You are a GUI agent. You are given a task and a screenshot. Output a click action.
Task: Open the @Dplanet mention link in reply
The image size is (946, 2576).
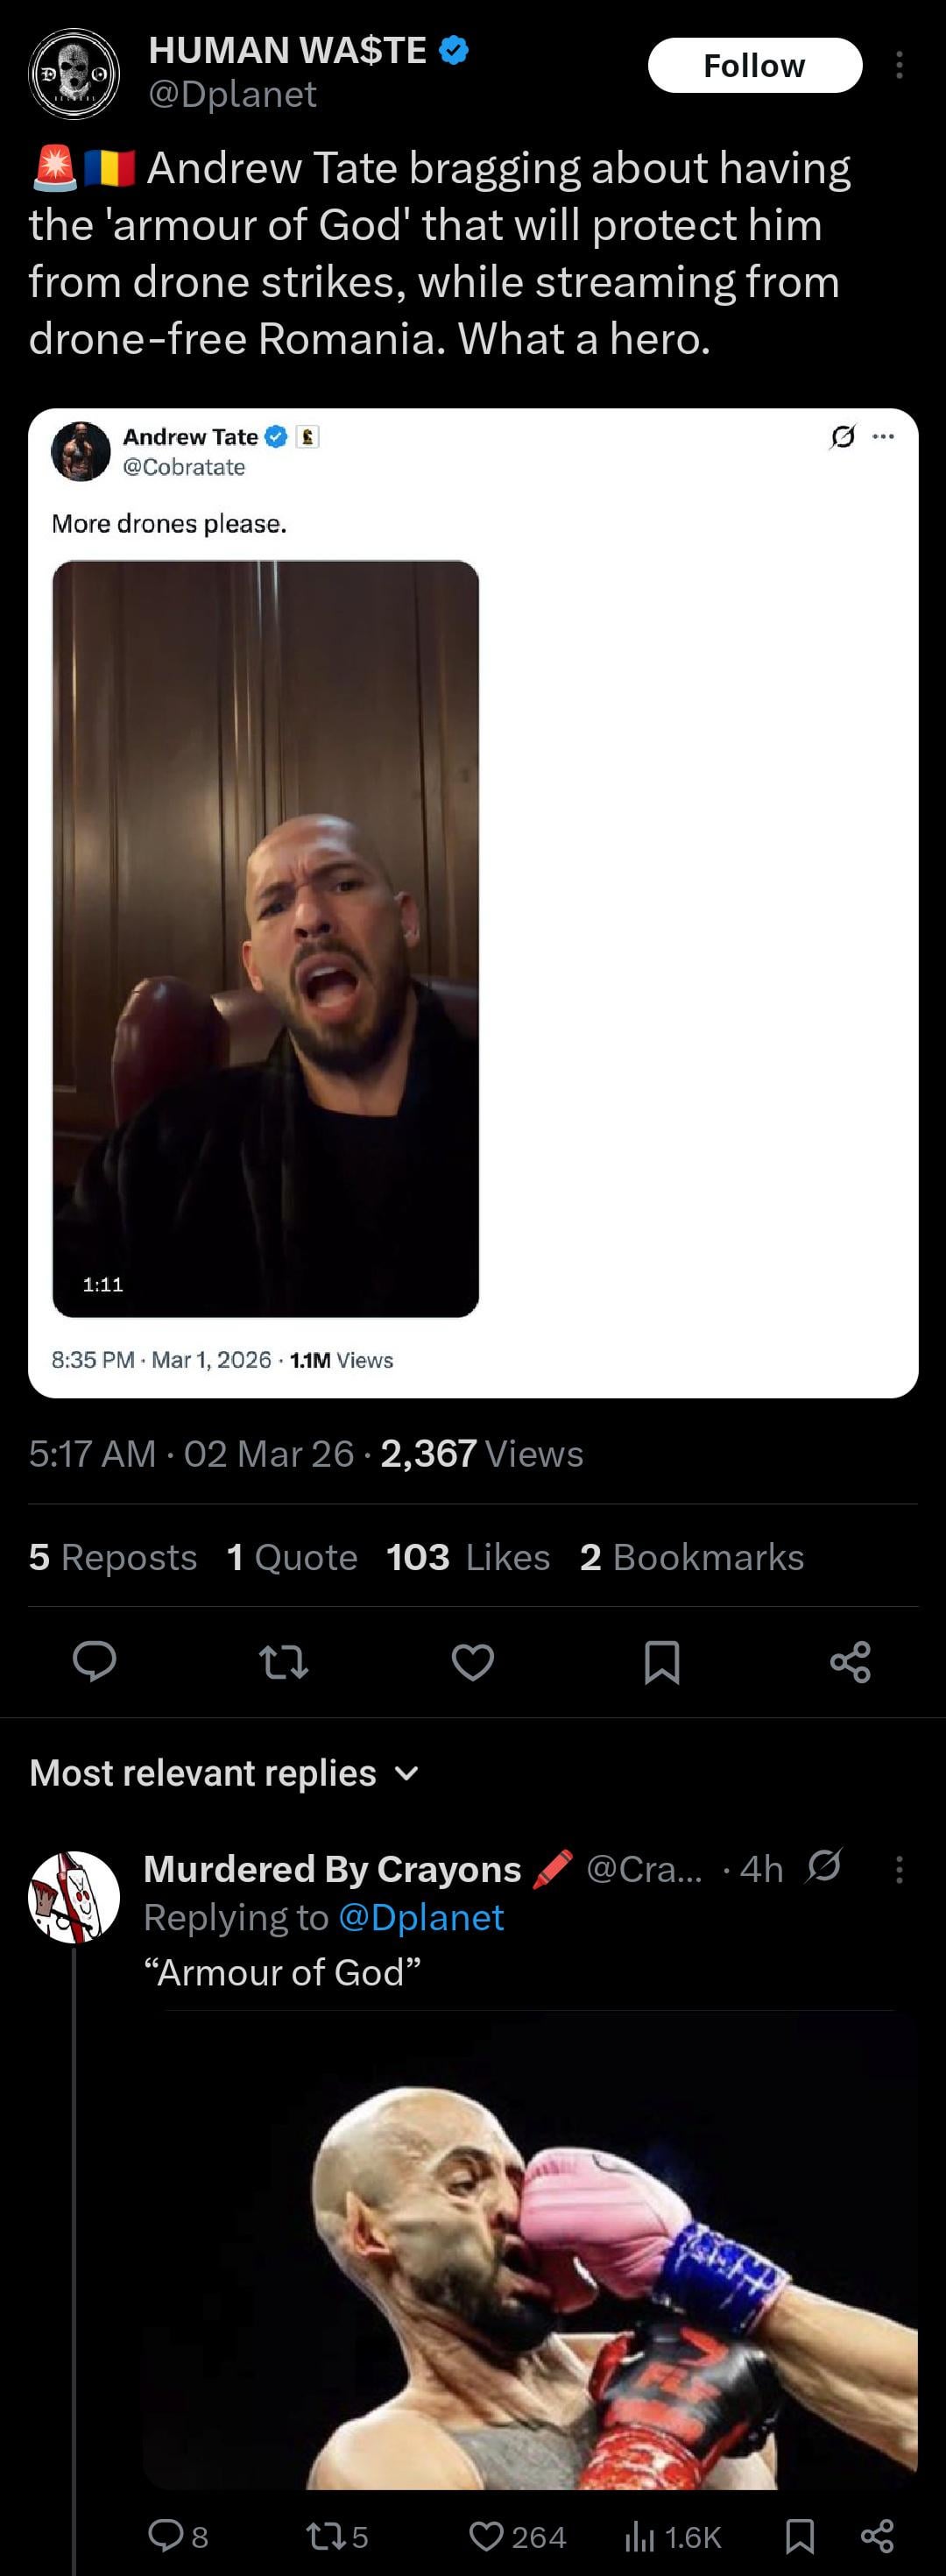point(421,1917)
